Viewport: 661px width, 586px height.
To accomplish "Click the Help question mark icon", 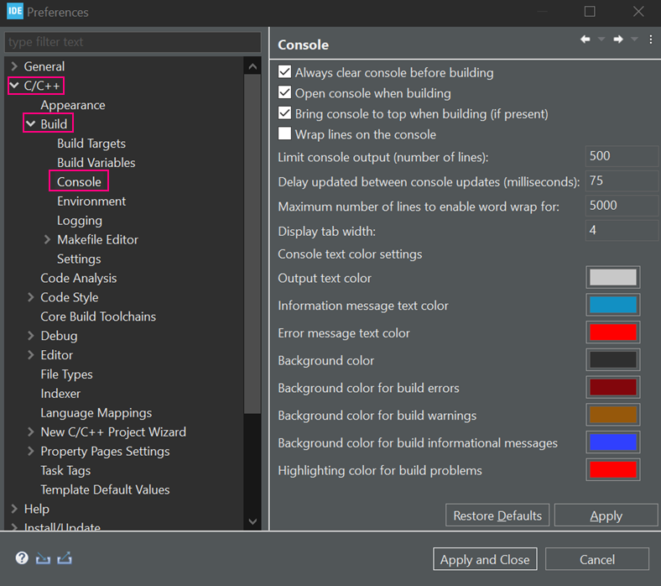I will pos(22,558).
